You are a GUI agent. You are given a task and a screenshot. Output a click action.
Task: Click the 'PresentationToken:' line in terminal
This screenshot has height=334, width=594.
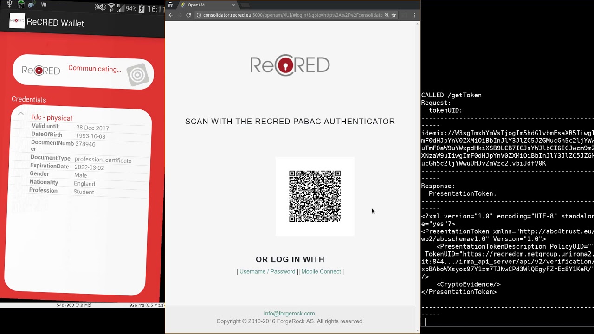[463, 193]
